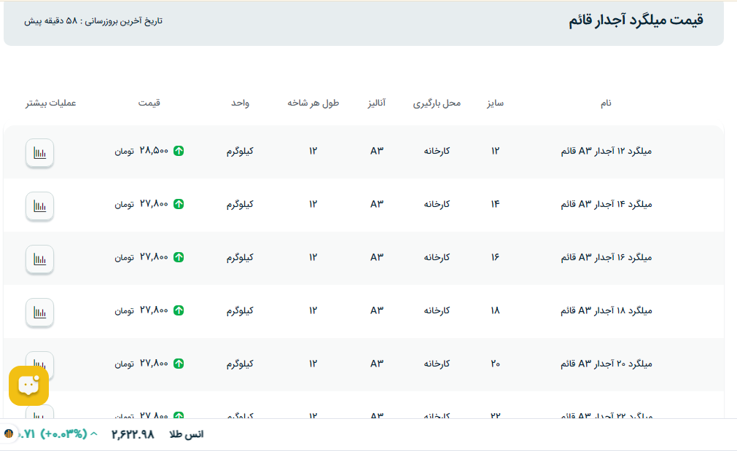Click green up arrow in میلگرد ۱۶ row
This screenshot has width=737, height=451.
click(x=179, y=257)
